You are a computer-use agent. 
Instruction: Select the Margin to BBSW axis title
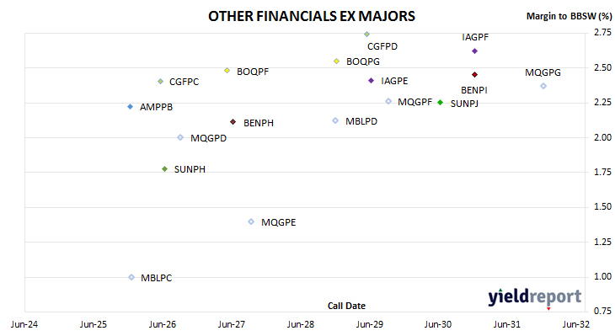(x=569, y=16)
